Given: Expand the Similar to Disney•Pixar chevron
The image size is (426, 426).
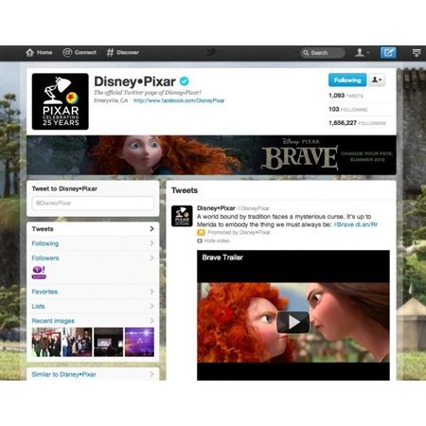Looking at the screenshot, I should 151,374.
